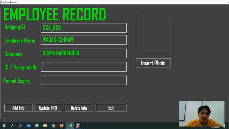Switch to PowerPoint in taskbar
229x129 pixels.
tap(62, 126)
